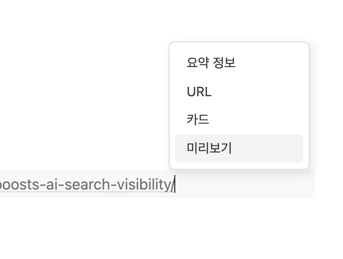Pick 미리보기 in the popup menu
This screenshot has width=343, height=259.
coord(209,148)
